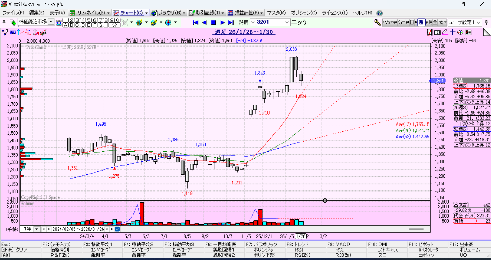Expand the stock code 3201 combo box
The image size is (491, 260).
[x=287, y=22]
